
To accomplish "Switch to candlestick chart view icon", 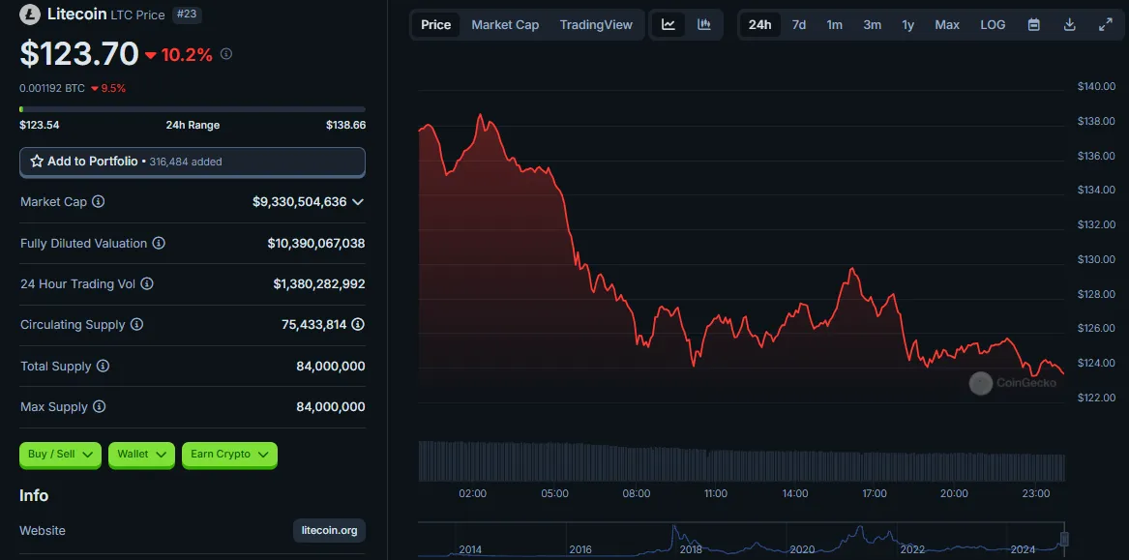I will 704,24.
